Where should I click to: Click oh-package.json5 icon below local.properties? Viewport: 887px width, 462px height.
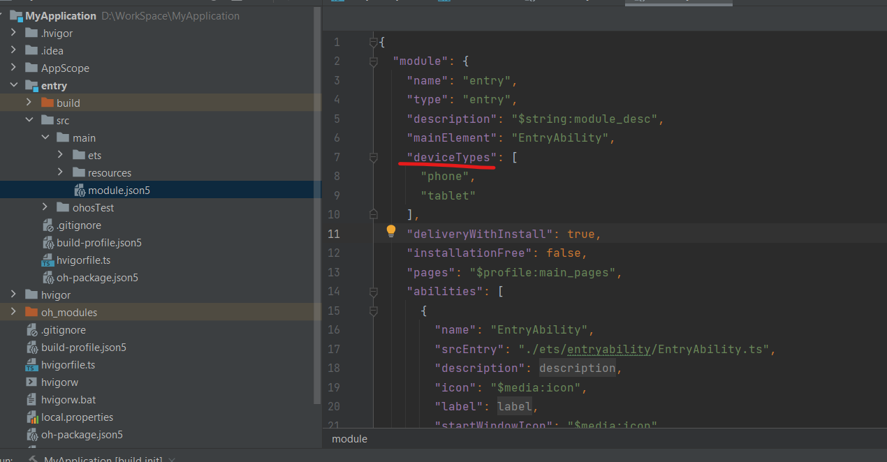tap(32, 435)
